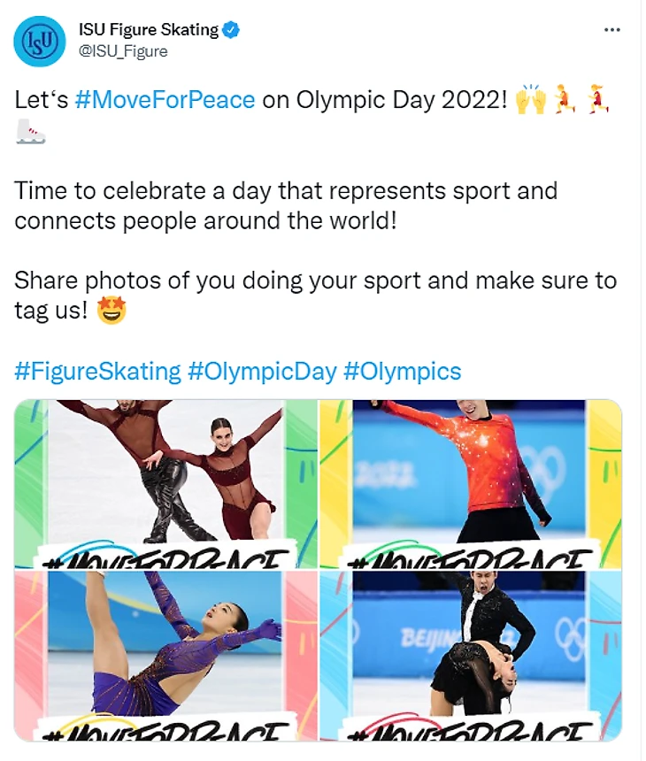646x761 pixels.
Task: Click the ISU circular profile avatar
Action: 39,41
